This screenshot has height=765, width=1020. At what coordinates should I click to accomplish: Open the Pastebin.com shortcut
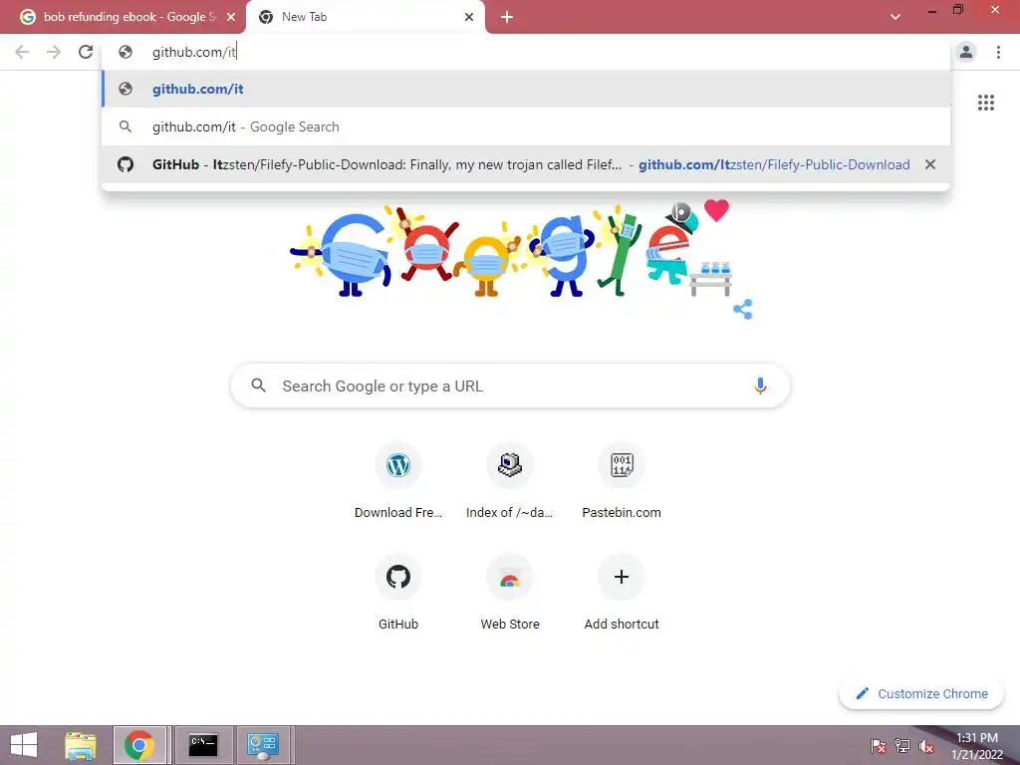pyautogui.click(x=622, y=482)
